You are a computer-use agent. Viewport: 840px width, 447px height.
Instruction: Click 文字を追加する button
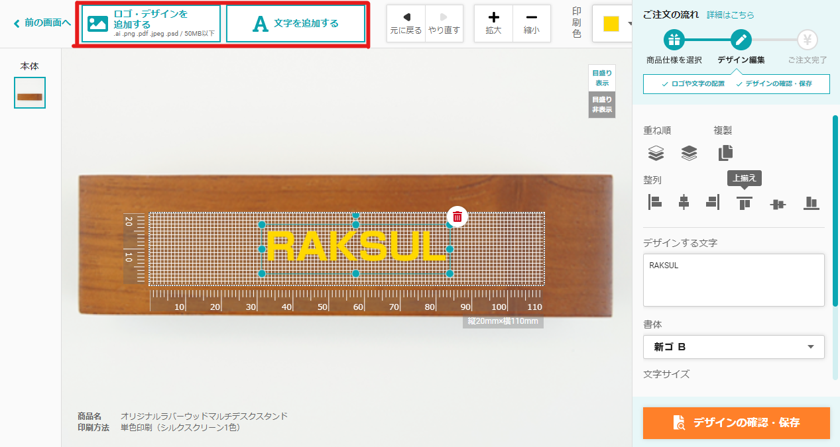[296, 24]
